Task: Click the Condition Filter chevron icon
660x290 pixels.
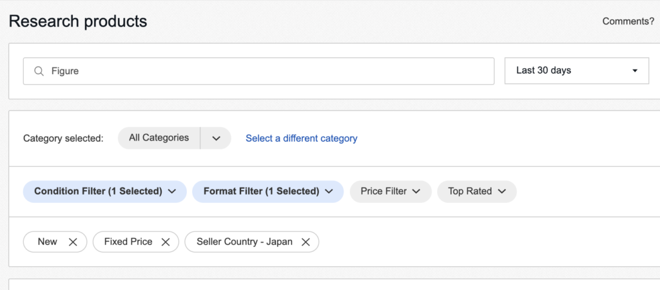Action: pos(171,191)
